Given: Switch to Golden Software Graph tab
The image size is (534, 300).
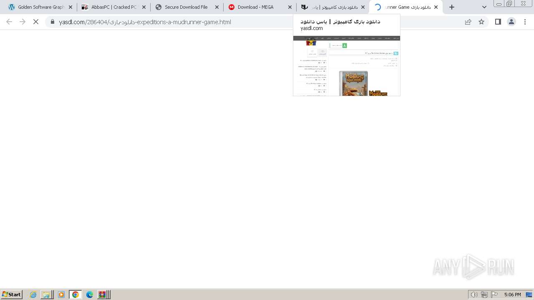Looking at the screenshot, I should (x=40, y=7).
